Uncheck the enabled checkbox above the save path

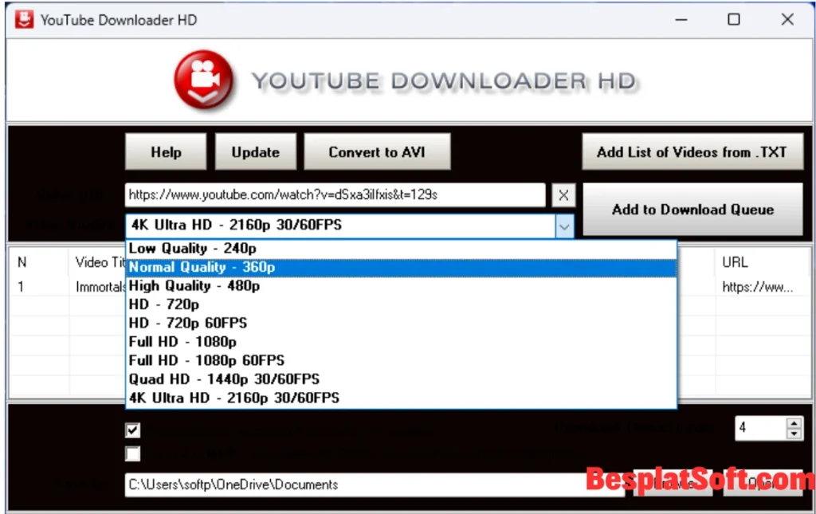(x=132, y=429)
